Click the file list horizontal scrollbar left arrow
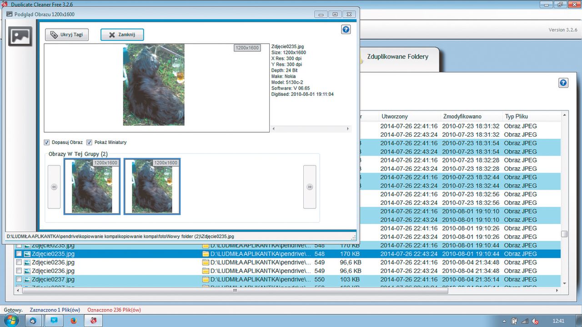 click(19, 291)
